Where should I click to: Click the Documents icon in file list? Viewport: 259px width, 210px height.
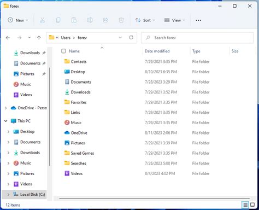pos(67,82)
